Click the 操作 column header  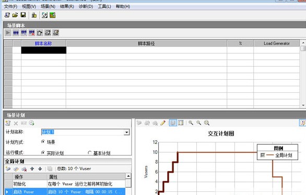tap(30, 177)
